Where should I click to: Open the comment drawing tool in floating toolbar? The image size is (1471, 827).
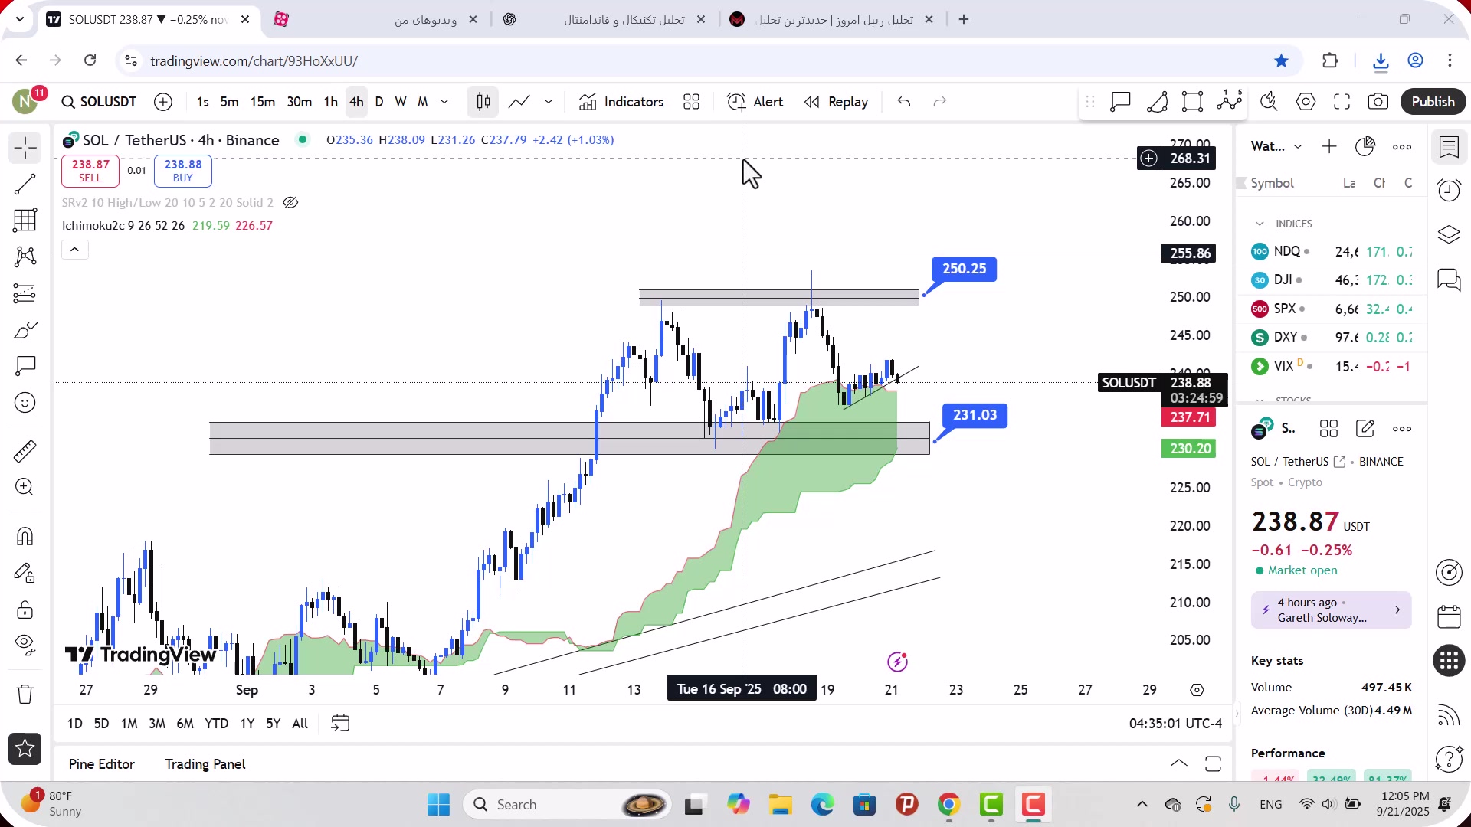pyautogui.click(x=1121, y=102)
